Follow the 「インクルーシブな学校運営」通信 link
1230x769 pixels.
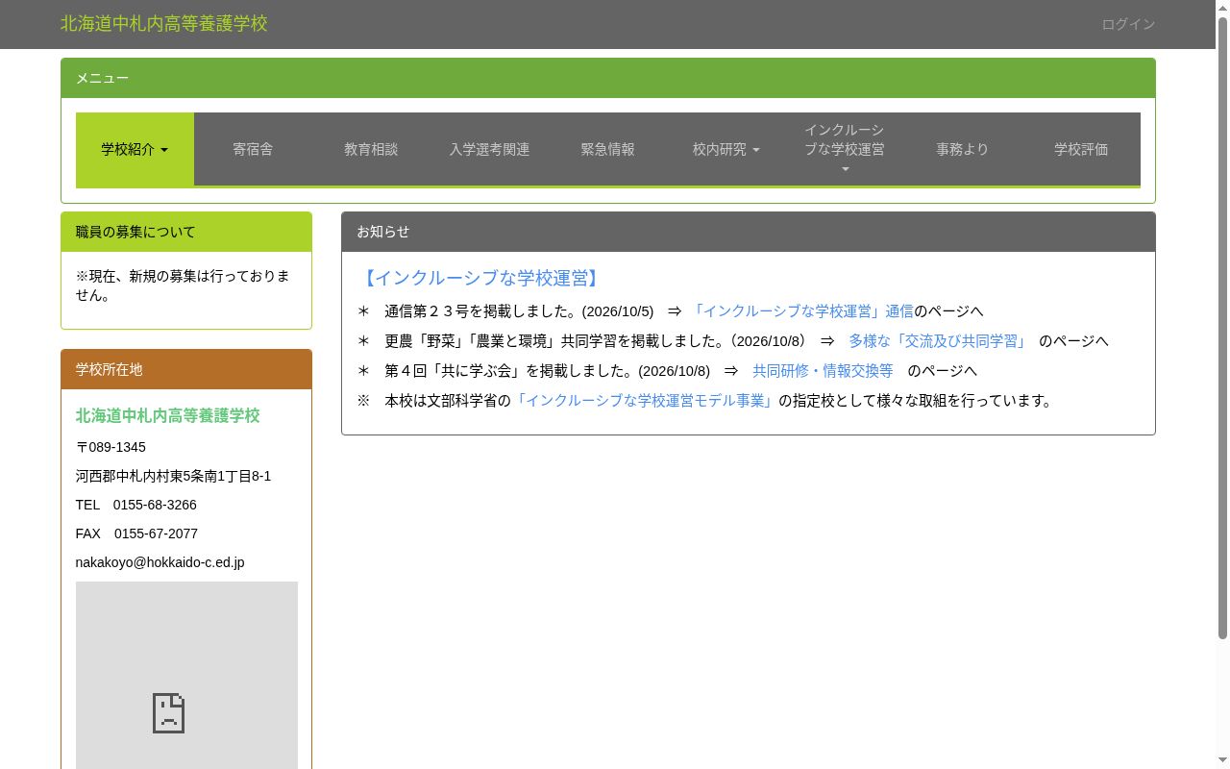[801, 310]
